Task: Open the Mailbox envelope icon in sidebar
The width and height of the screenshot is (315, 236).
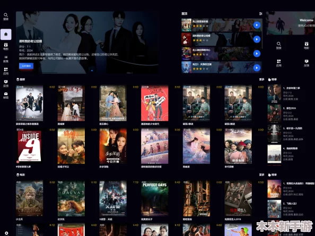Action: click(x=6, y=96)
